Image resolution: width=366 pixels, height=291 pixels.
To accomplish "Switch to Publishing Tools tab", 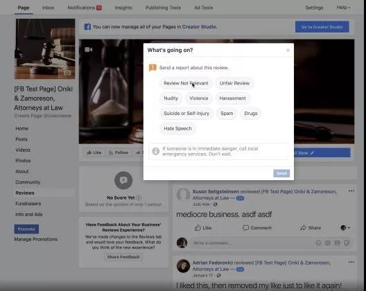I will click(x=163, y=8).
